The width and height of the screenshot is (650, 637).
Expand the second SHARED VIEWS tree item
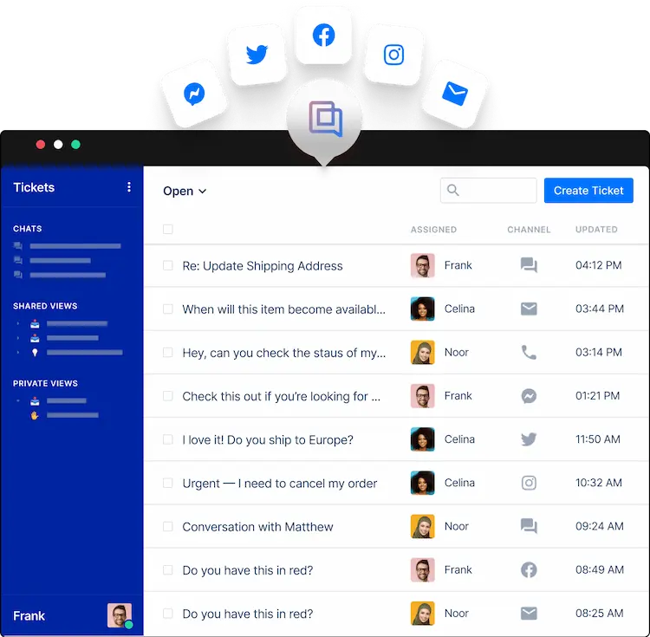coord(18,338)
